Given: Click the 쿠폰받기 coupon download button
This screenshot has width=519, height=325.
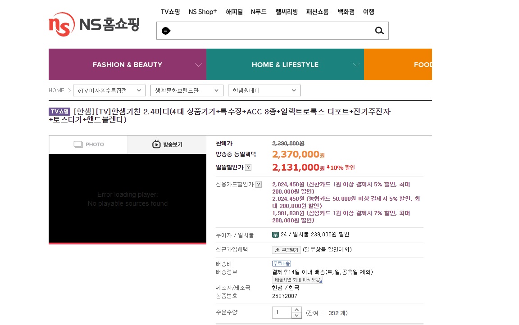Looking at the screenshot, I should 287,250.
